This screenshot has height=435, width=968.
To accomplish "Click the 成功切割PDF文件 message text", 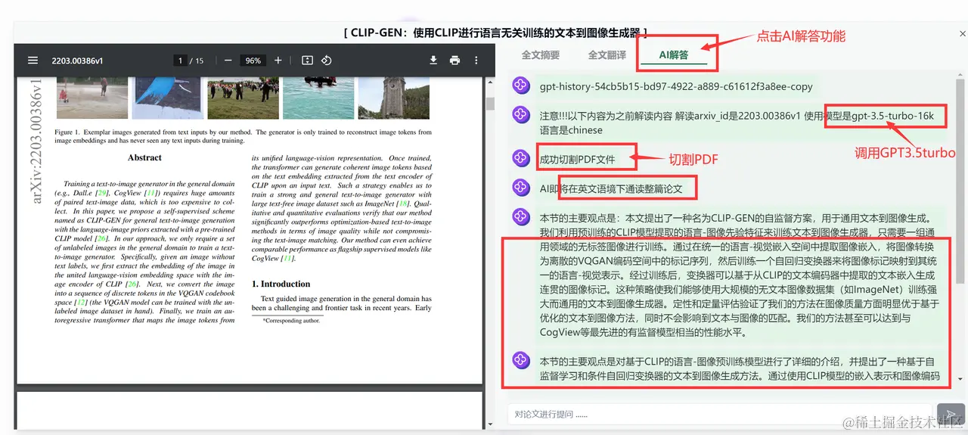I will 577,159.
